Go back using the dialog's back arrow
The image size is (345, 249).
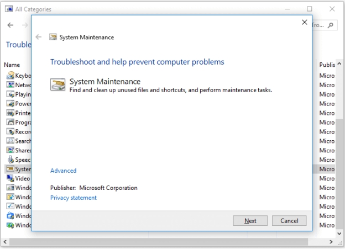[x=38, y=37]
